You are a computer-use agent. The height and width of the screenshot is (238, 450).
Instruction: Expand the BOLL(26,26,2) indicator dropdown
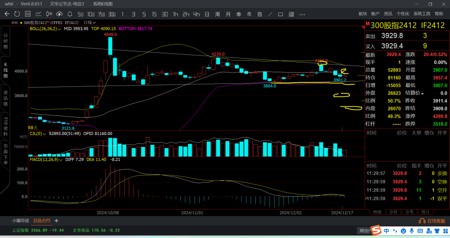pyautogui.click(x=60, y=29)
